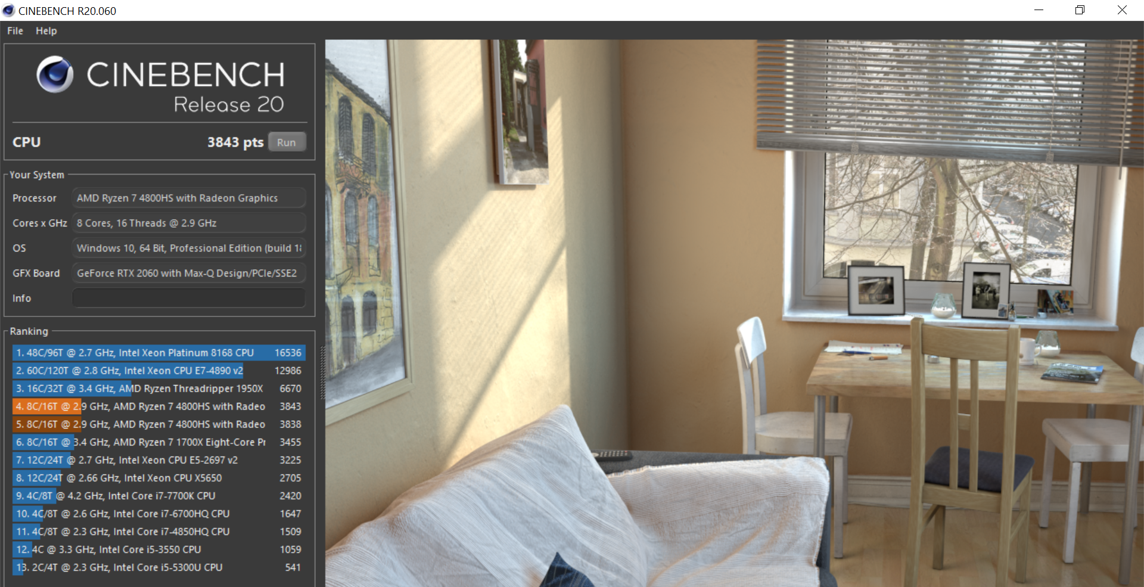The width and height of the screenshot is (1144, 587).
Task: Select the Core i7-7700K ranking row
Action: [x=158, y=496]
